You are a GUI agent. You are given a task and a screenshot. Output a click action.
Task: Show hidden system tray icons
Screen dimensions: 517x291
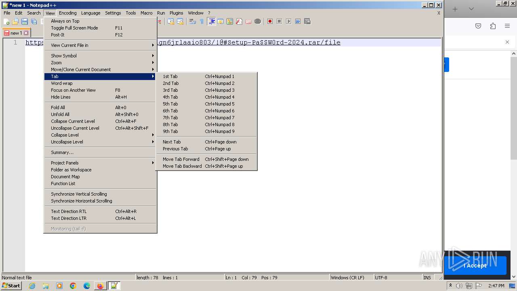tap(450, 286)
